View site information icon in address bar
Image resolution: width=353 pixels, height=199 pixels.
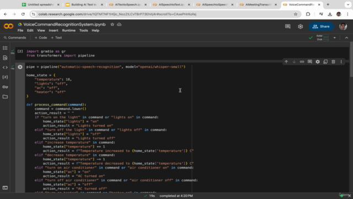click(x=34, y=14)
